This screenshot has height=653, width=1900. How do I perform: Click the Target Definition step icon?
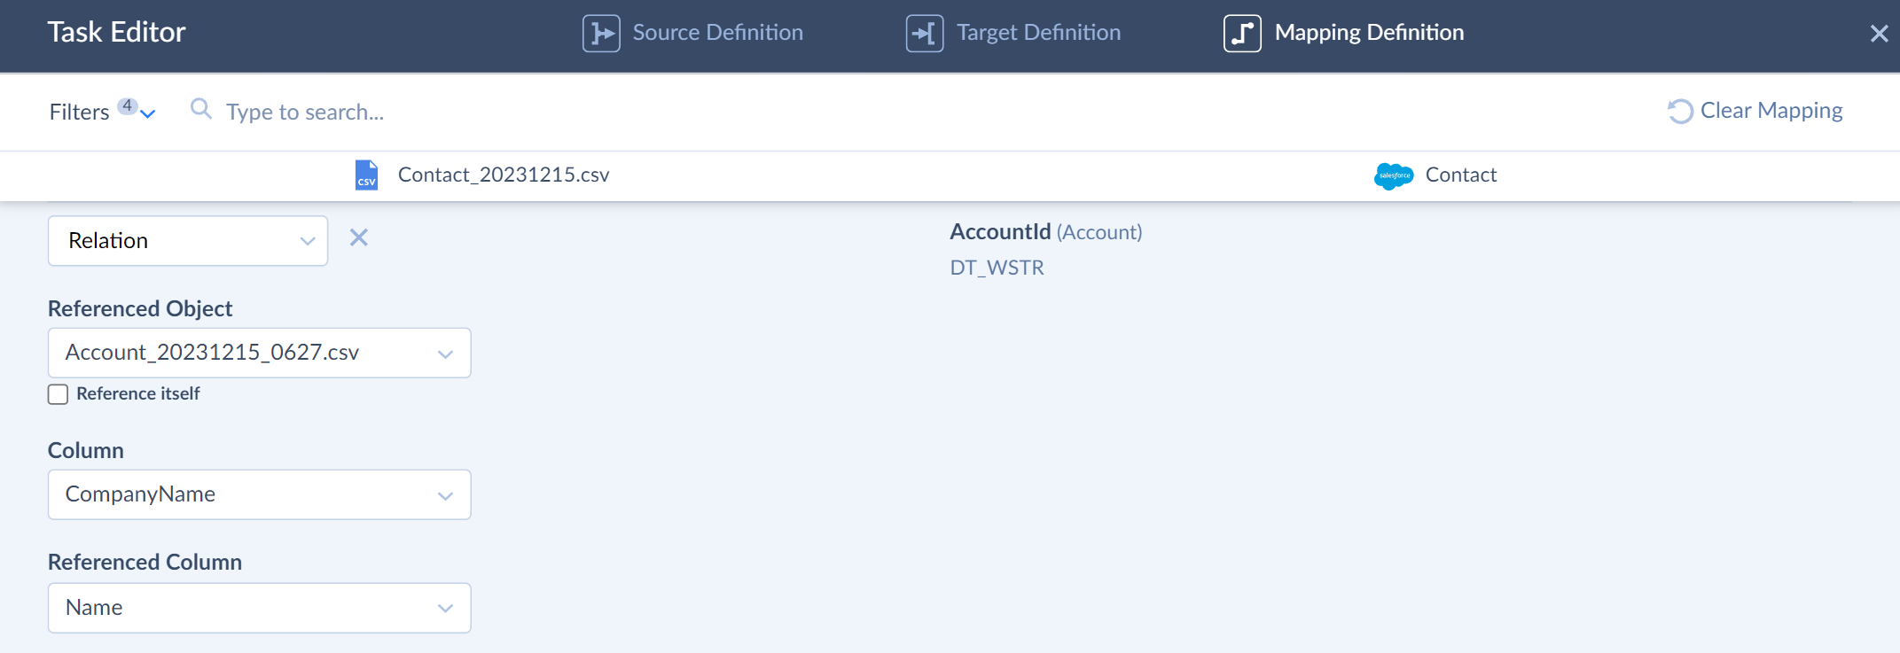[925, 34]
